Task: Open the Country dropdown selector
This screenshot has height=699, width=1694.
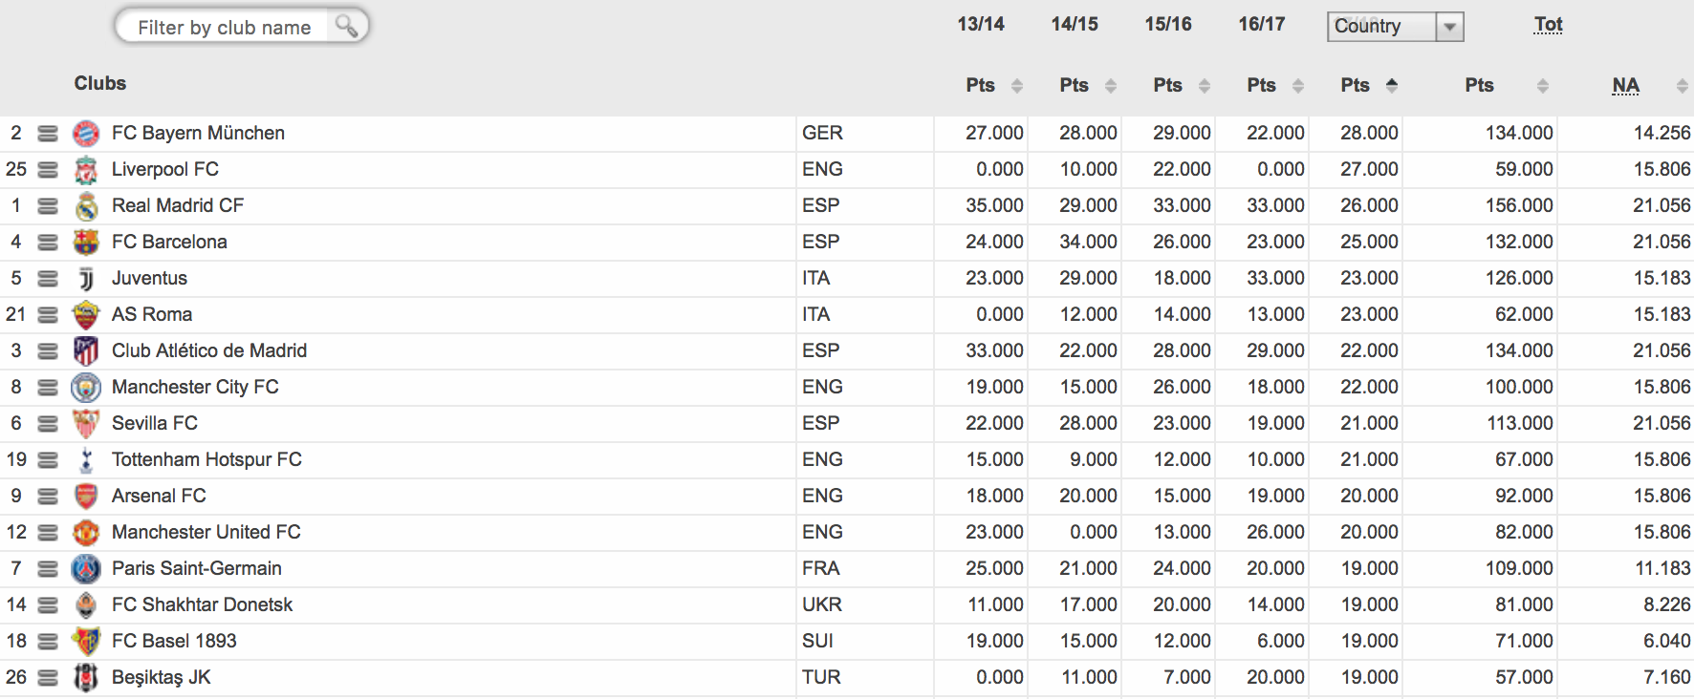Action: (1395, 27)
